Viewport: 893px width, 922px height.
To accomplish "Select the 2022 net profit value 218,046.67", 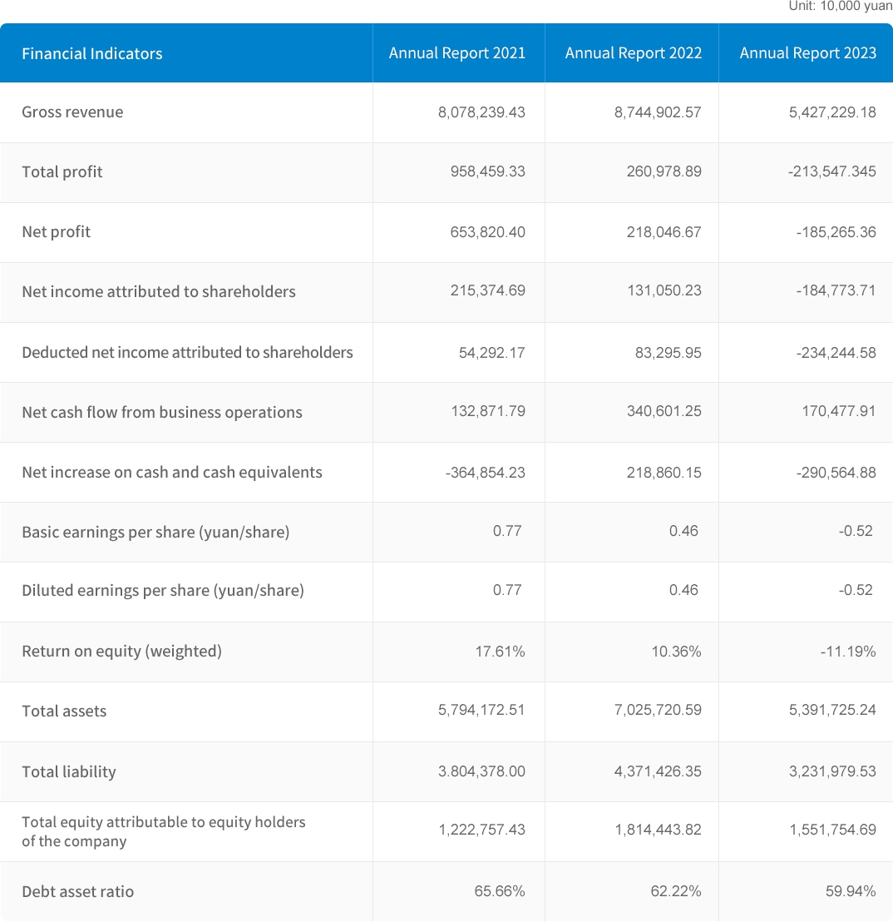I will 664,232.
